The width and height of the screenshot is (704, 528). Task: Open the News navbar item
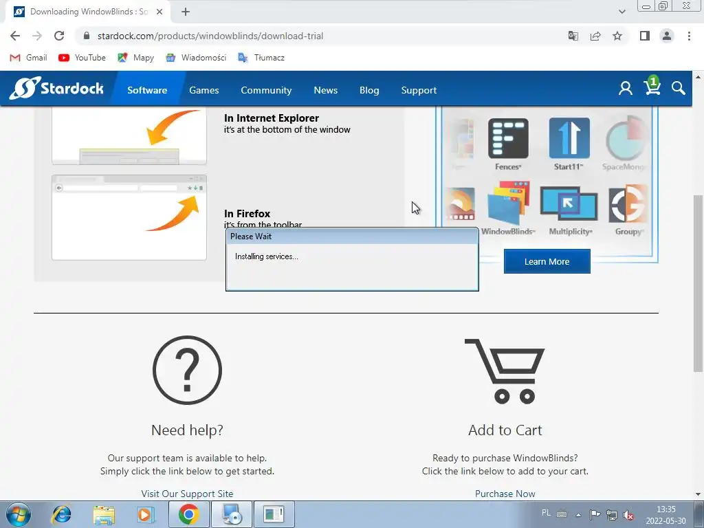tap(325, 90)
